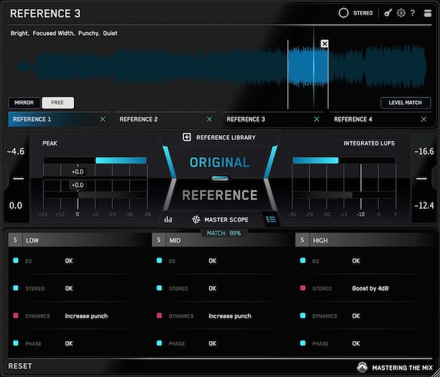
Task: Switch playback to Reference
Action: click(x=220, y=195)
